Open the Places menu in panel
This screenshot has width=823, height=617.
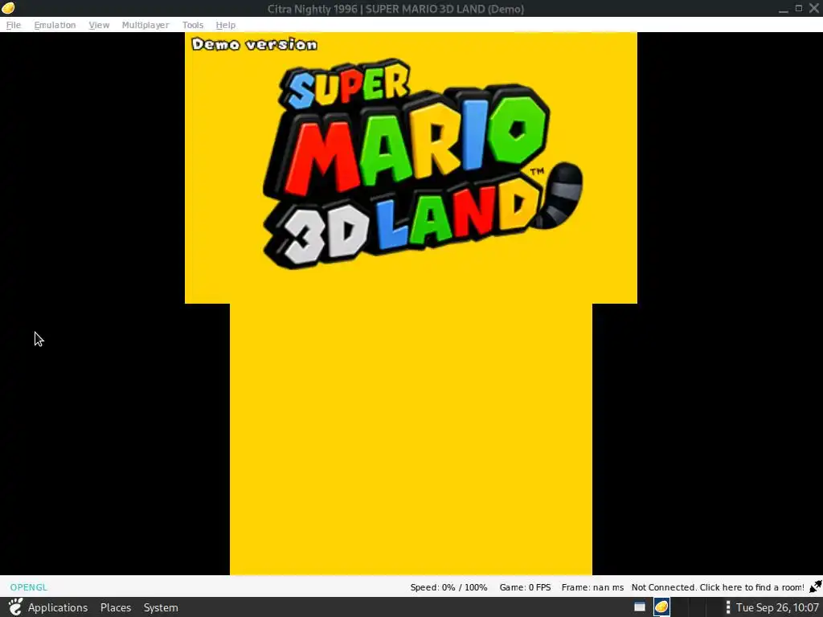(x=116, y=607)
